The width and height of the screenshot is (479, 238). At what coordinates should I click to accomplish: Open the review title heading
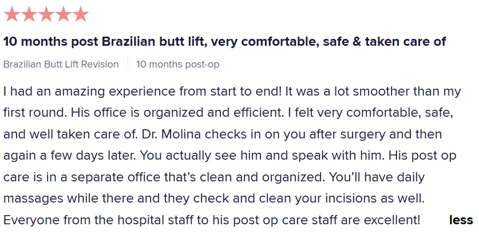(x=224, y=42)
